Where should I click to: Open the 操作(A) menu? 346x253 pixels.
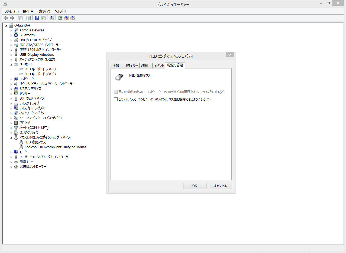coord(28,11)
